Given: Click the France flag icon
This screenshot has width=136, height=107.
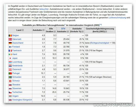Looking at the screenshot, I should point(10,51).
